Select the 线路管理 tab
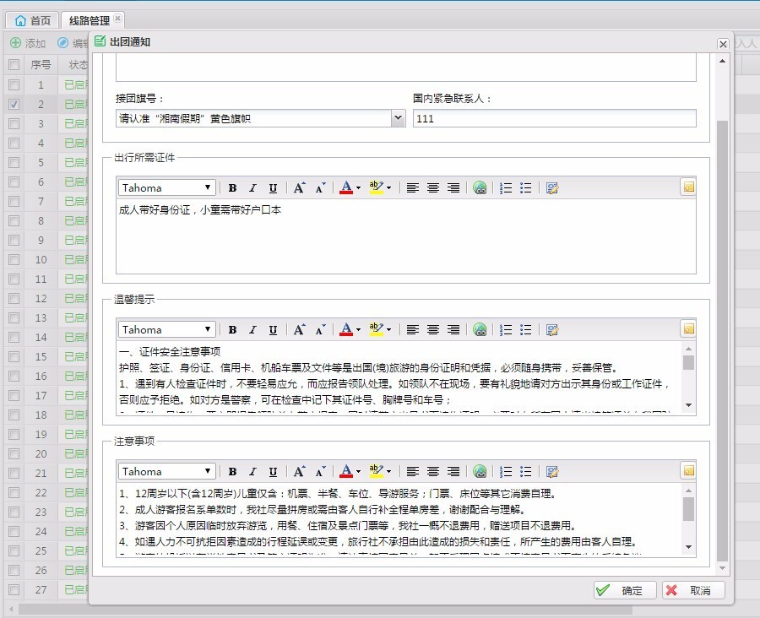The width and height of the screenshot is (760, 618). point(89,20)
